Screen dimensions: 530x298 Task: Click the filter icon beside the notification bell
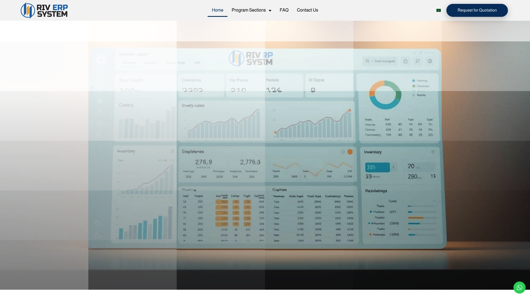coord(418,61)
